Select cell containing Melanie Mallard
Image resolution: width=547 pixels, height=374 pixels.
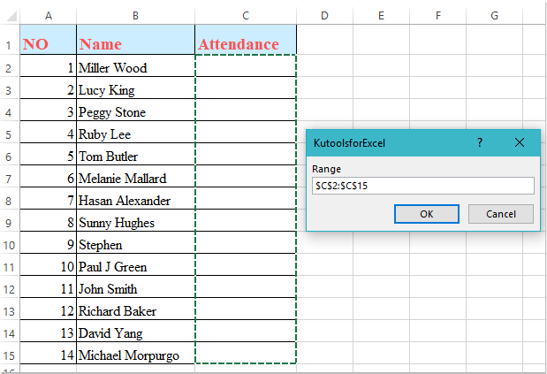click(135, 179)
